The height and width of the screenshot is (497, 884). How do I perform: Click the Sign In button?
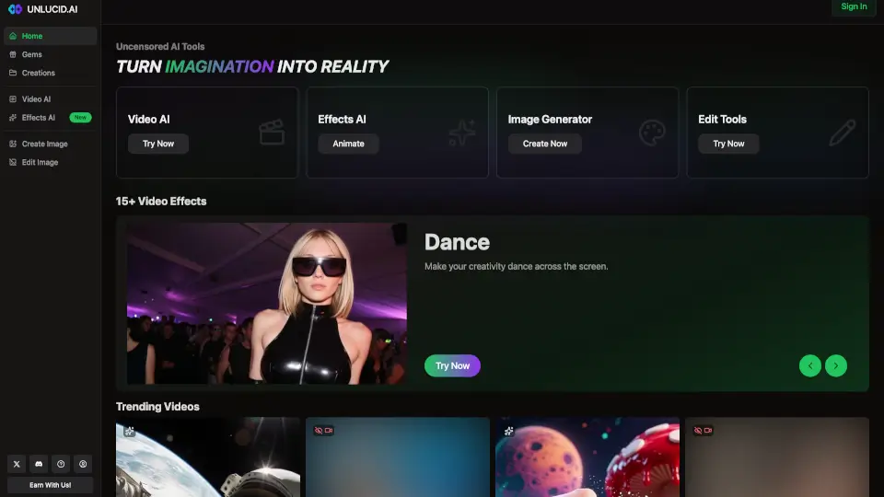[x=854, y=6]
